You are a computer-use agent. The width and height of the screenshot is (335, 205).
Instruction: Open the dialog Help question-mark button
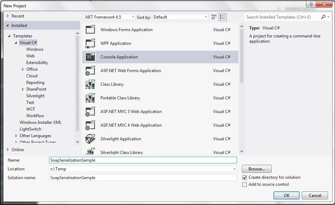coord(311,4)
